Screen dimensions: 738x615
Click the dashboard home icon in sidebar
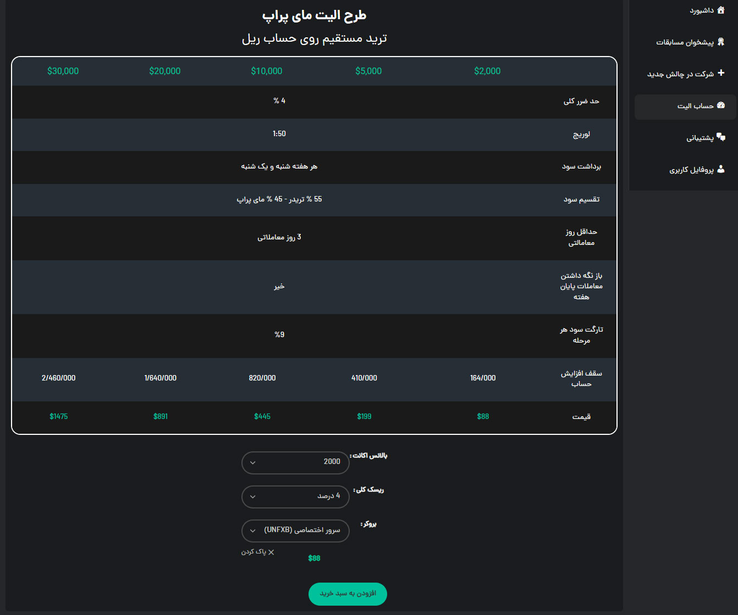[x=721, y=10]
